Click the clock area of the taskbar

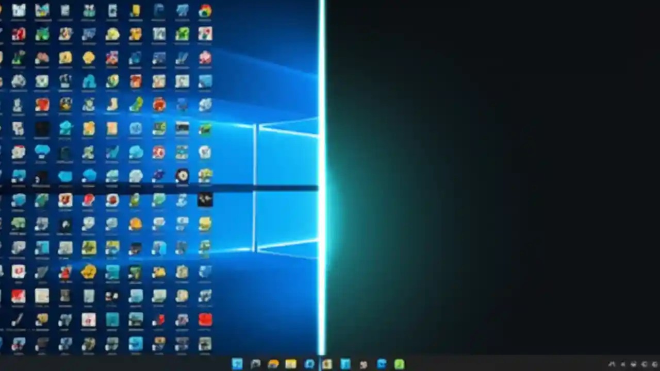click(x=654, y=364)
